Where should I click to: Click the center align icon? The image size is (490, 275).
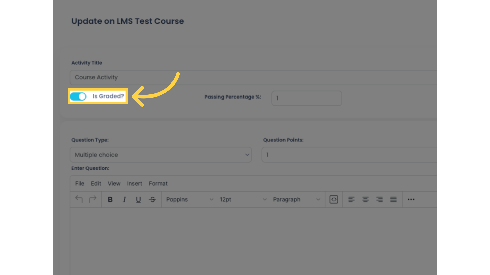pos(365,199)
